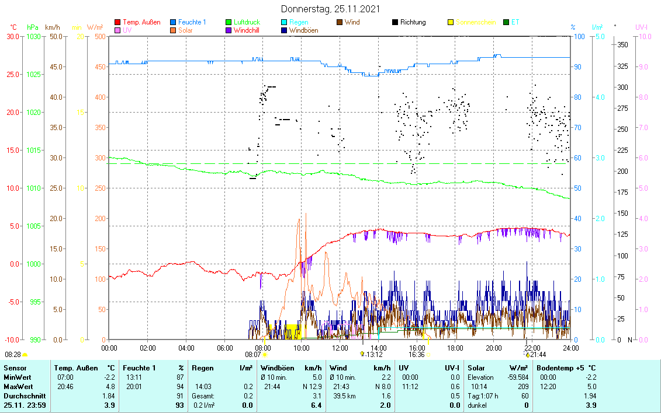Click the Sensor header in the data table

click(15, 368)
